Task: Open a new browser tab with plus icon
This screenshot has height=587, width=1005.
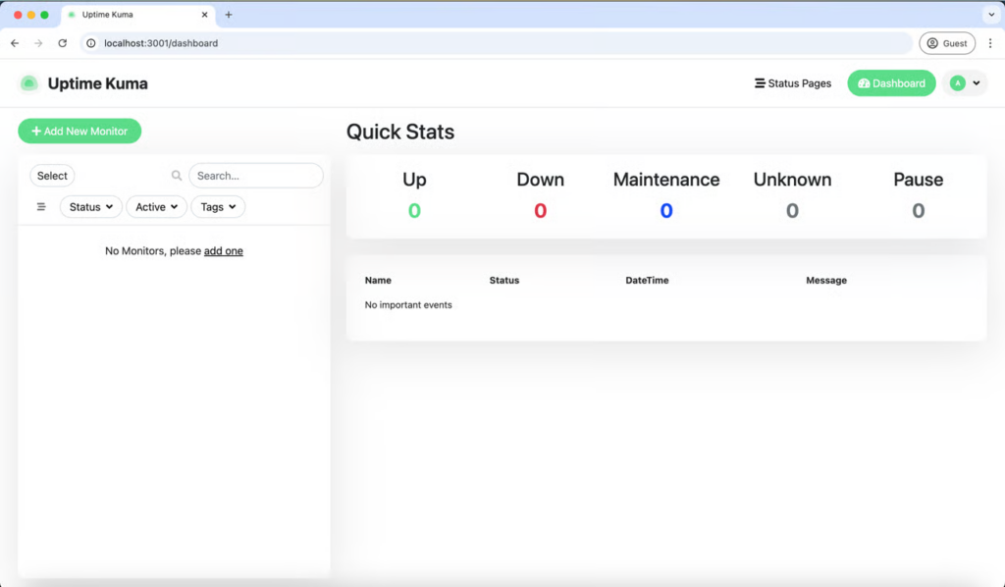Action: click(x=228, y=14)
